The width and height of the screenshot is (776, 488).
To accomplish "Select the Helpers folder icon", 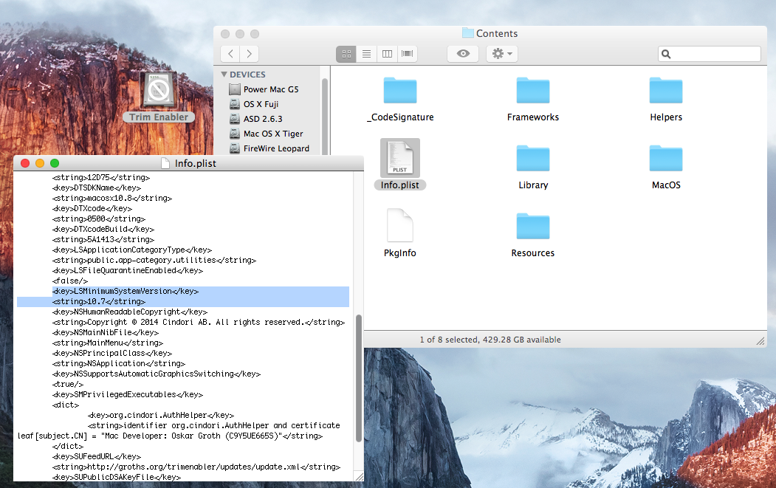I will pyautogui.click(x=666, y=91).
